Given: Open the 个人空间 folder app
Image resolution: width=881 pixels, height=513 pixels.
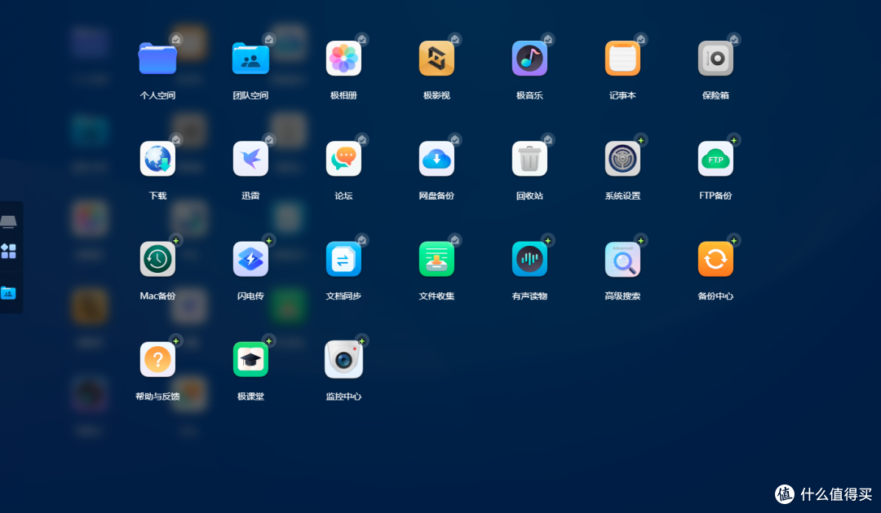Looking at the screenshot, I should point(157,59).
